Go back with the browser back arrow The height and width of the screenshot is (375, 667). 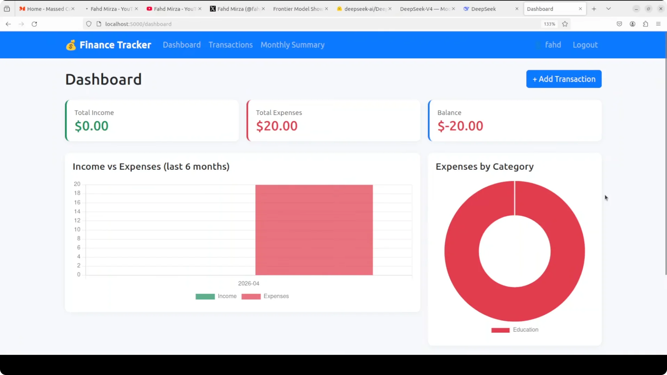coord(8,24)
